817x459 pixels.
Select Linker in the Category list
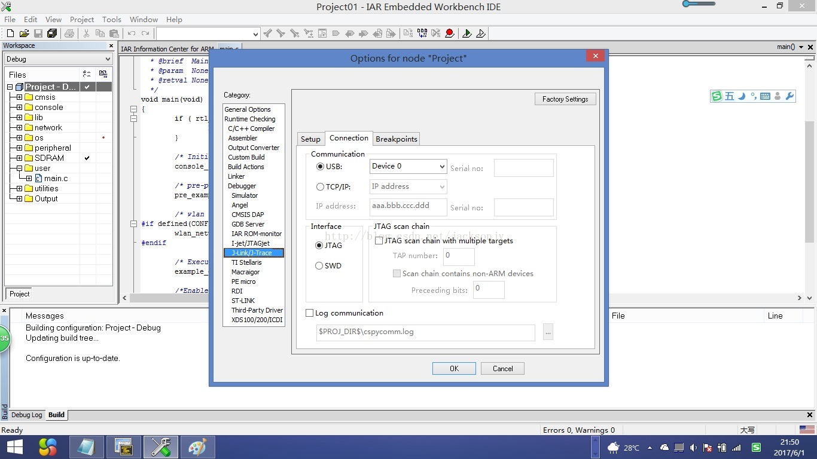236,176
